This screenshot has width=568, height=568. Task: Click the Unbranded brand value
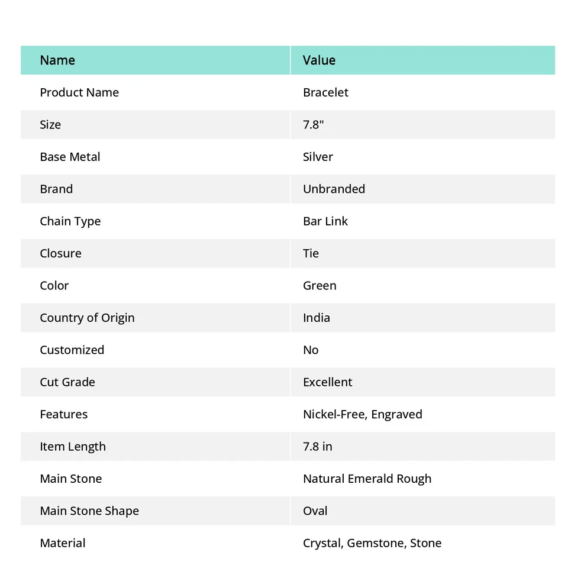[334, 189]
